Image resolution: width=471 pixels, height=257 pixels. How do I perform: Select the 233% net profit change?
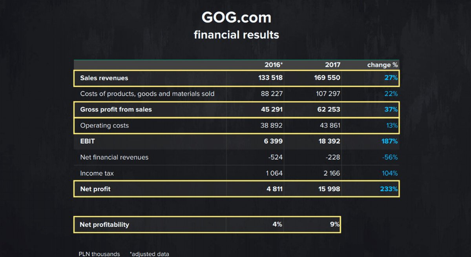[x=389, y=189]
